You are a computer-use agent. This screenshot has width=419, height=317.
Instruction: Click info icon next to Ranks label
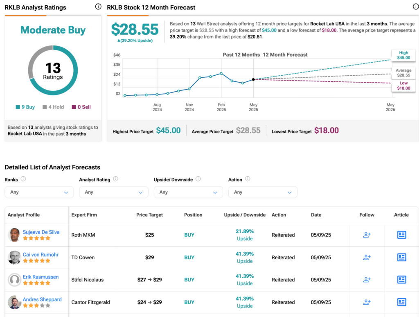point(23,179)
